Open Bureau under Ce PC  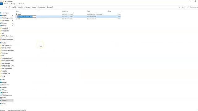click(x=4, y=82)
